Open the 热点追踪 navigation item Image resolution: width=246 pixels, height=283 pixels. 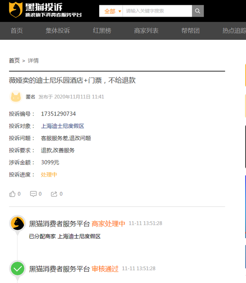pos(234,31)
